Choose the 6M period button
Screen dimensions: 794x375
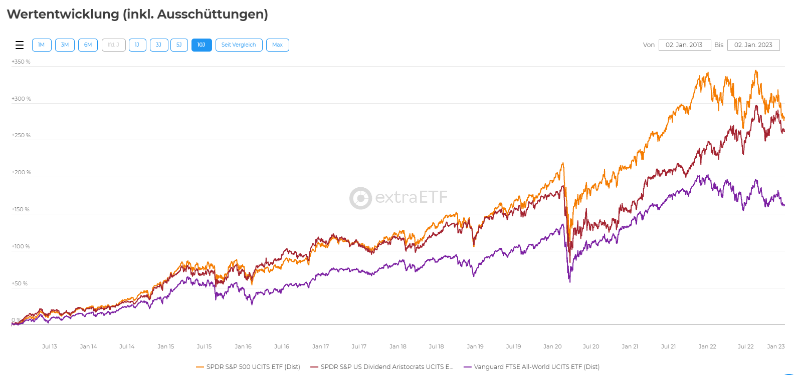[88, 45]
